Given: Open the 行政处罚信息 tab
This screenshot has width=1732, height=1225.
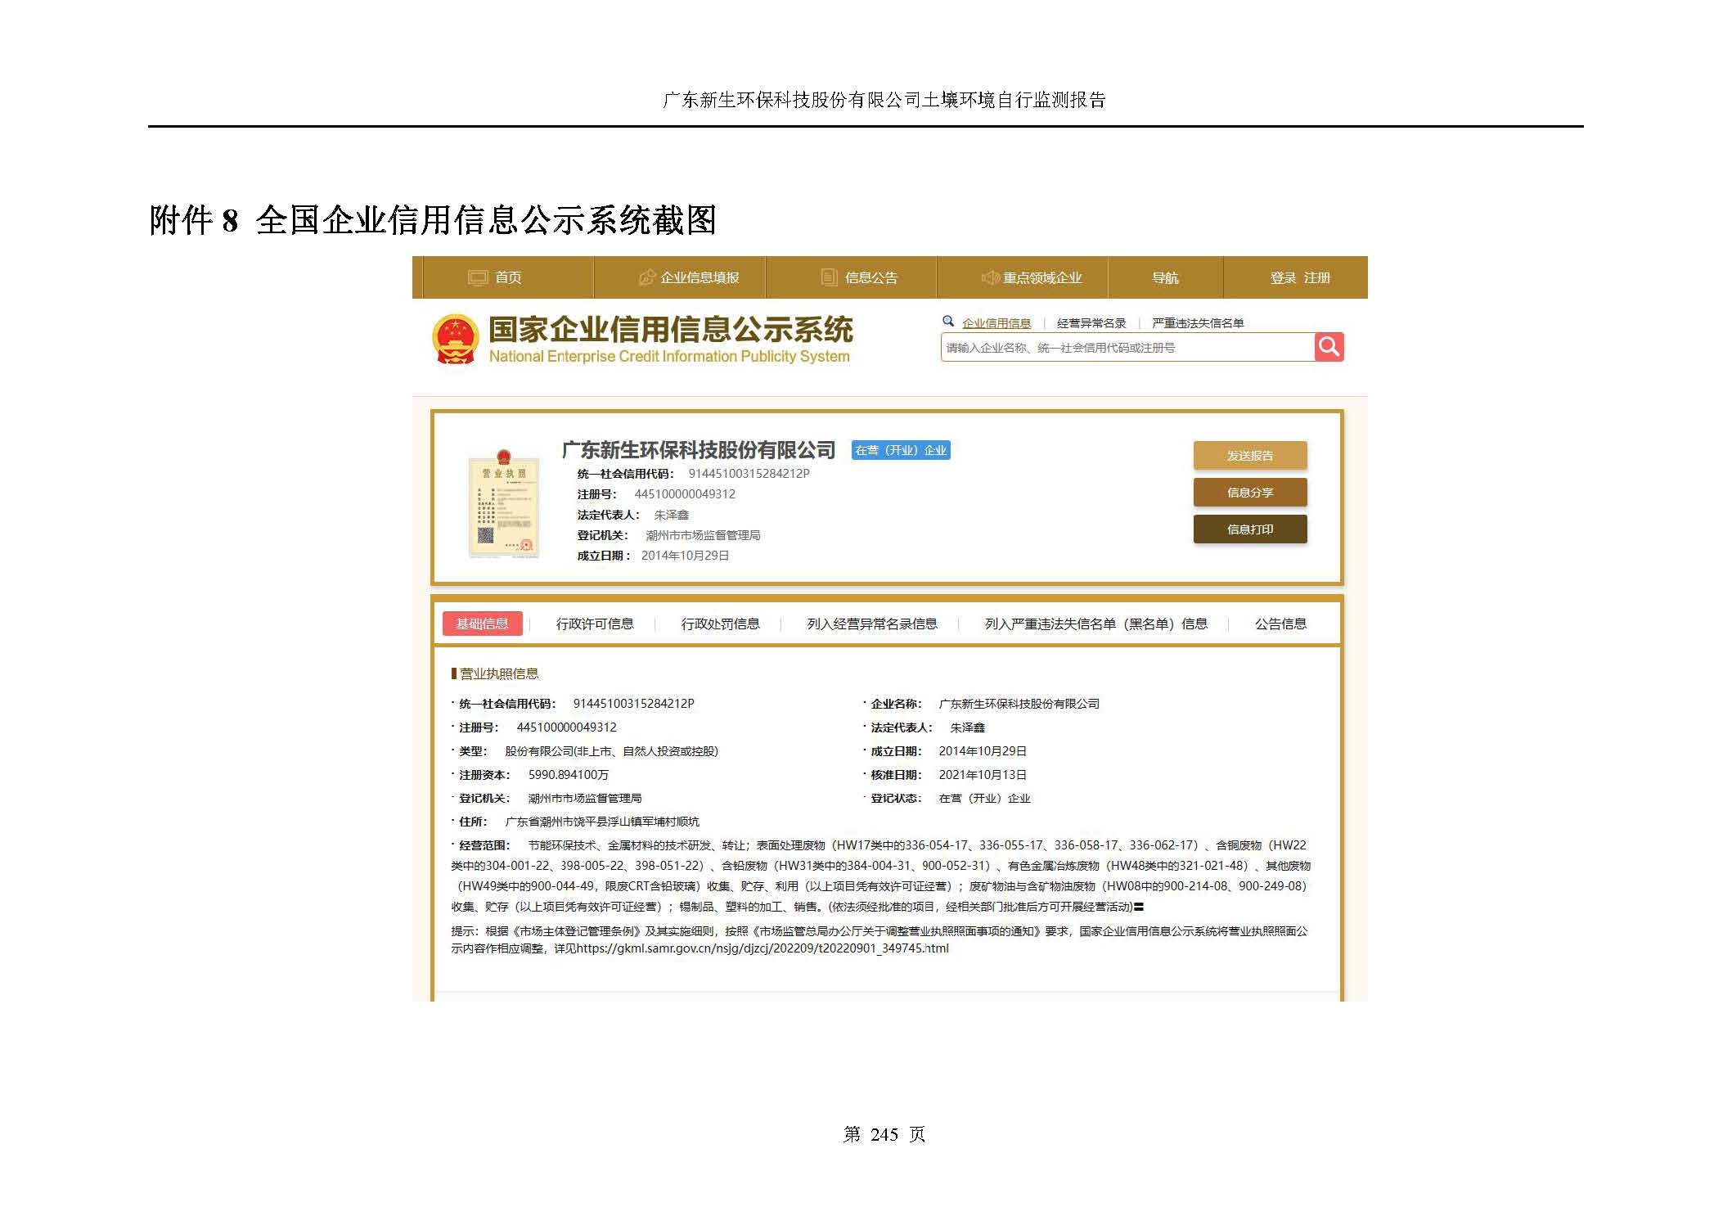Looking at the screenshot, I should [x=720, y=624].
